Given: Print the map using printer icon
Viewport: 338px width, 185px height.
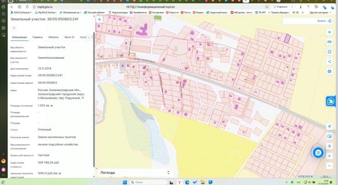Looking at the screenshot, I should [330, 71].
